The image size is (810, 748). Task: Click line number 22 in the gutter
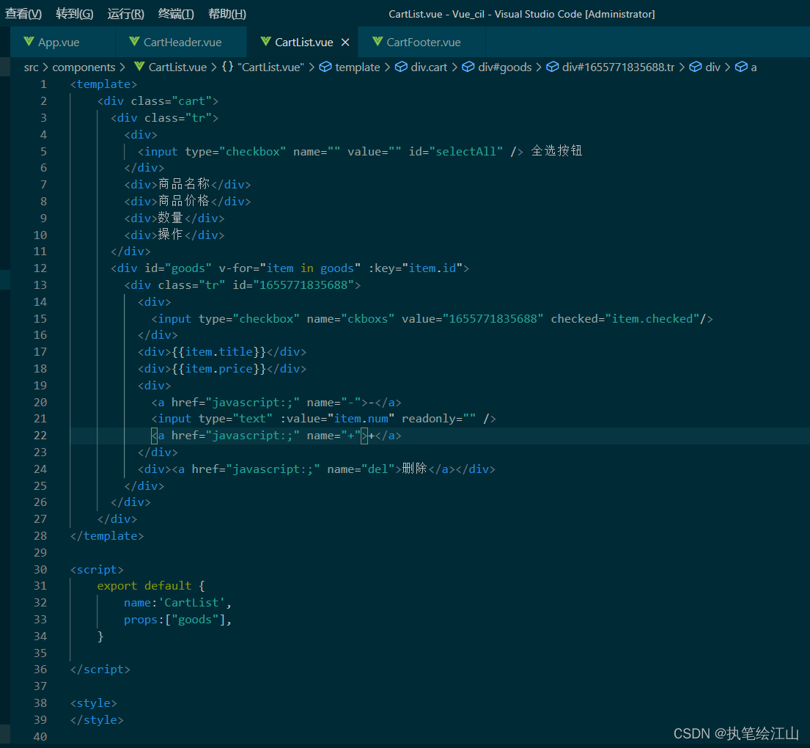(40, 436)
